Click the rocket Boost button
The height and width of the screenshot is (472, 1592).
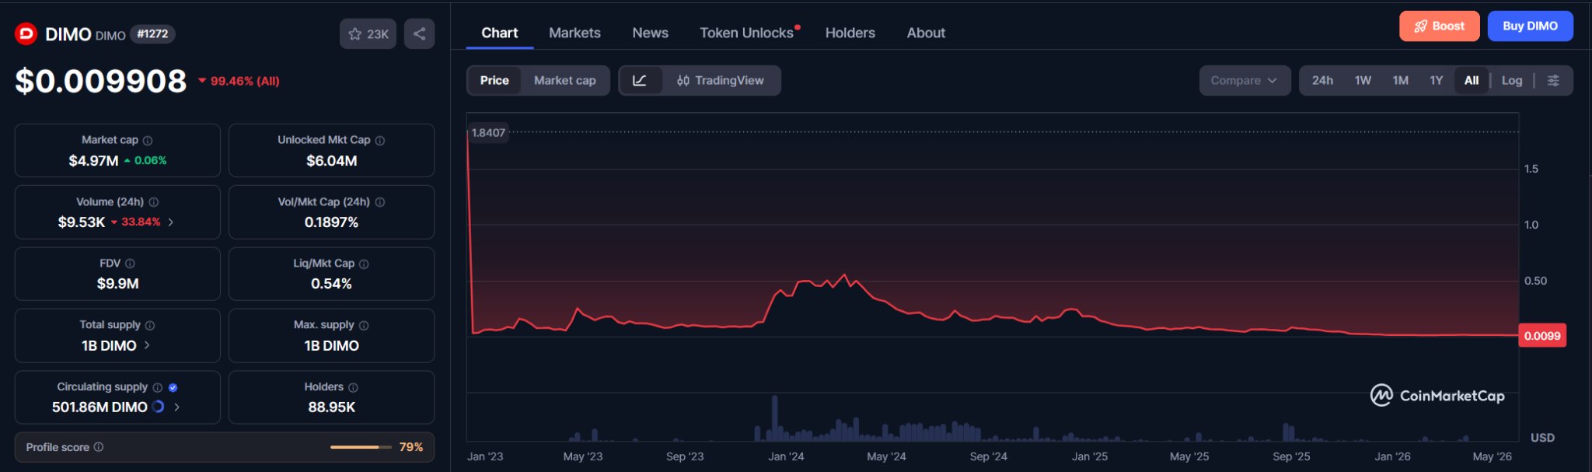[x=1439, y=26]
